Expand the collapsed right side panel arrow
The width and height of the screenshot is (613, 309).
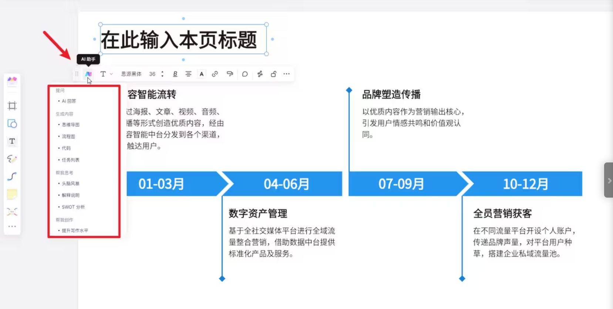tap(609, 180)
